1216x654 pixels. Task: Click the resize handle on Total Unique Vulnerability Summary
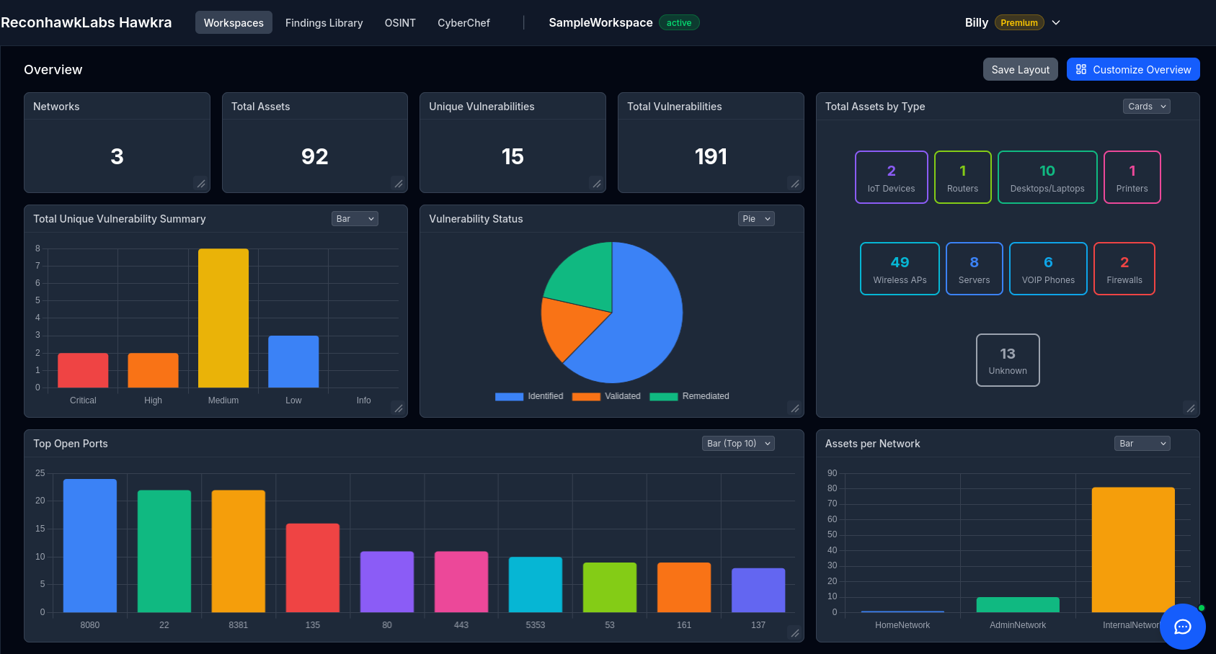(x=399, y=408)
